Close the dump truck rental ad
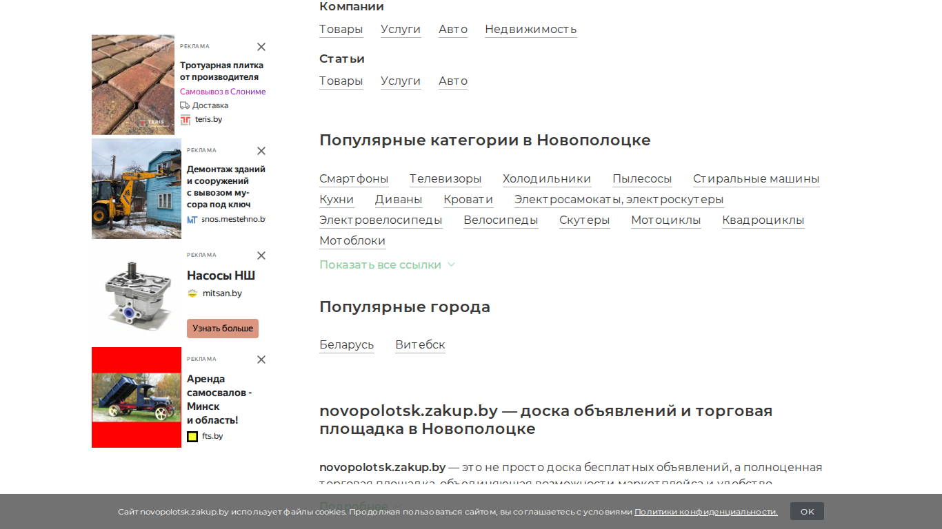This screenshot has width=942, height=529. pos(261,360)
